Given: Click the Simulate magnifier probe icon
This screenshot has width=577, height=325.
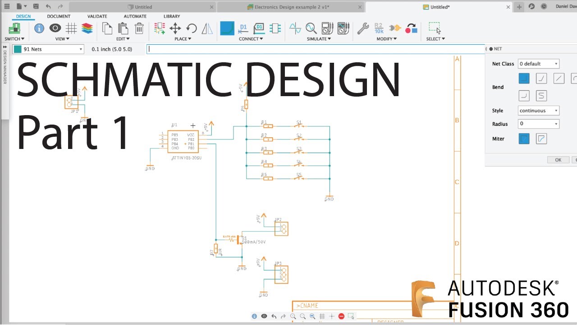Looking at the screenshot, I should coord(311,28).
